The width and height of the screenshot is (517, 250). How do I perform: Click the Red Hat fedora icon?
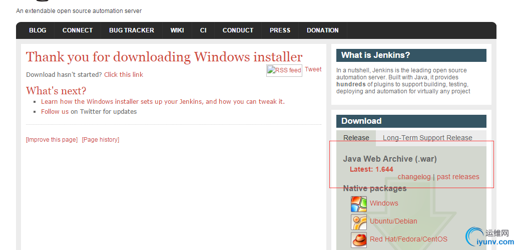(x=359, y=240)
